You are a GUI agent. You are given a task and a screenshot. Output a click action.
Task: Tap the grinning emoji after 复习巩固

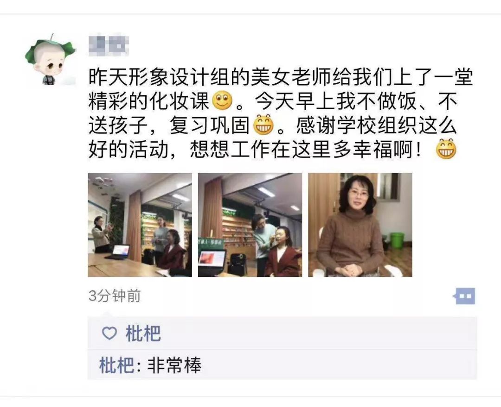263,125
